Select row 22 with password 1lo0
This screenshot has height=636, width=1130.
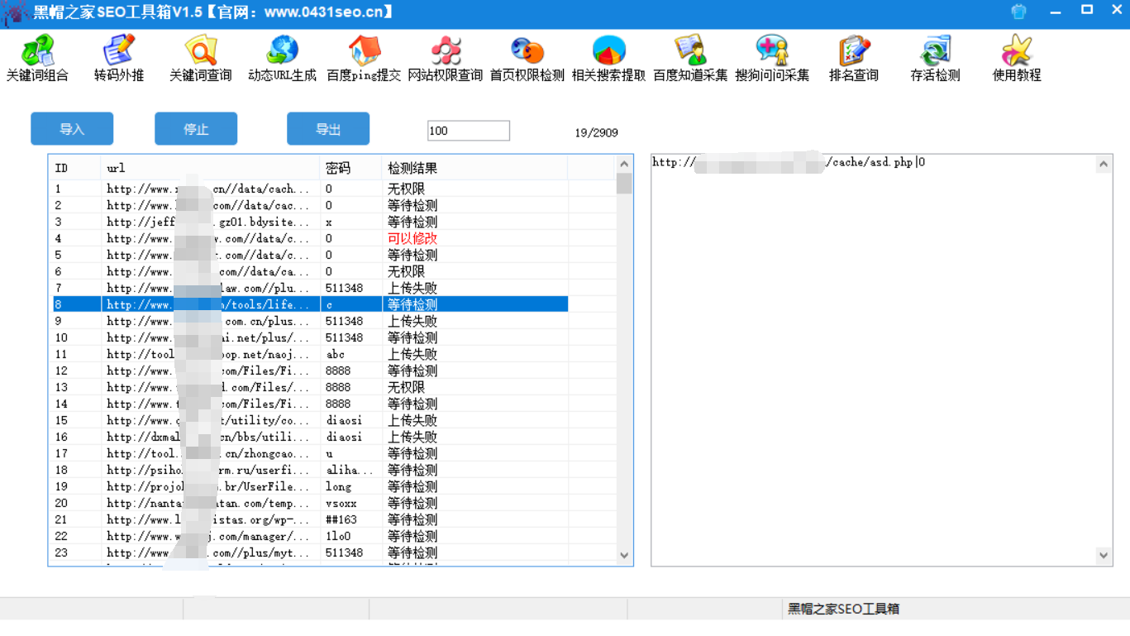click(x=310, y=536)
